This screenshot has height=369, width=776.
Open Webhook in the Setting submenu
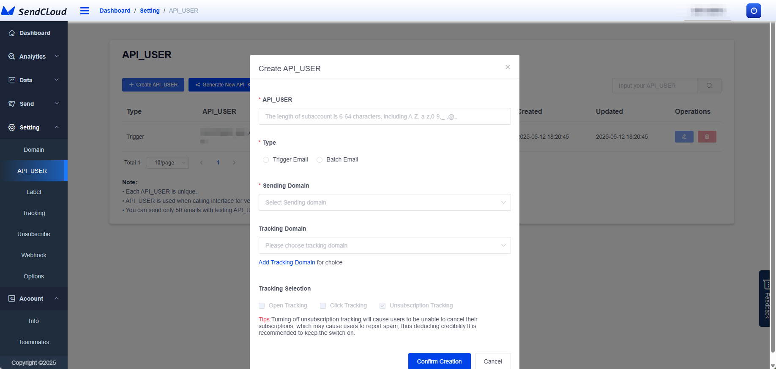click(x=34, y=255)
